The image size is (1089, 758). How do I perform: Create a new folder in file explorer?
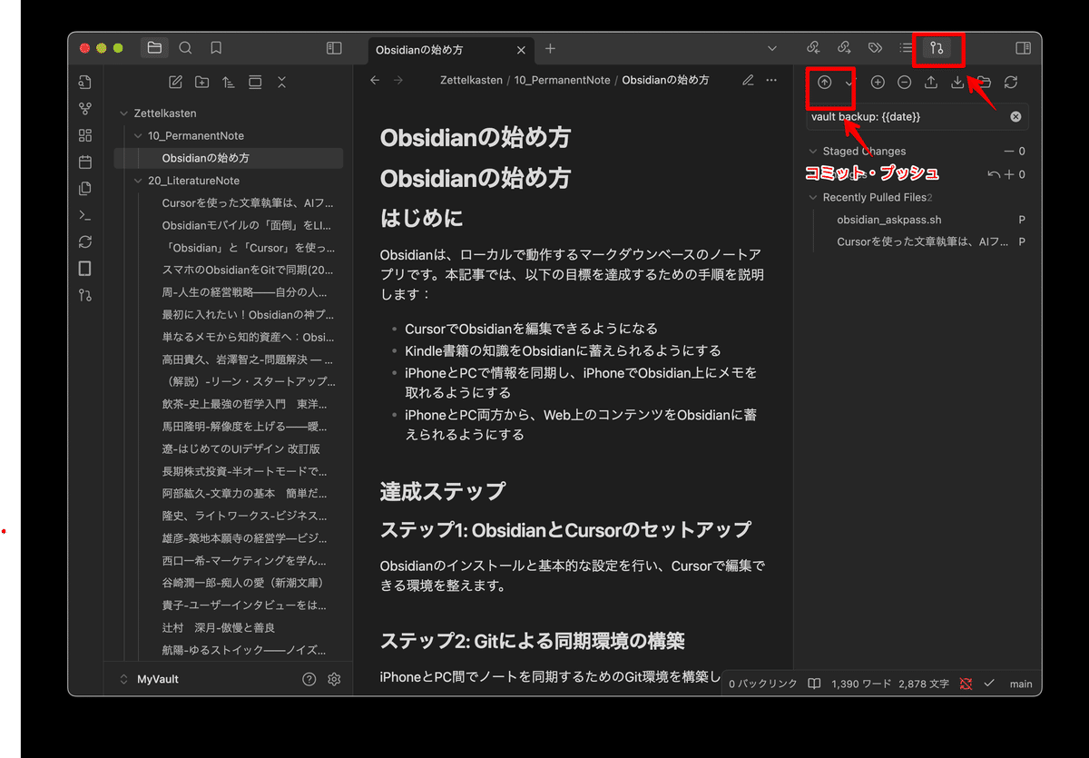click(x=202, y=83)
